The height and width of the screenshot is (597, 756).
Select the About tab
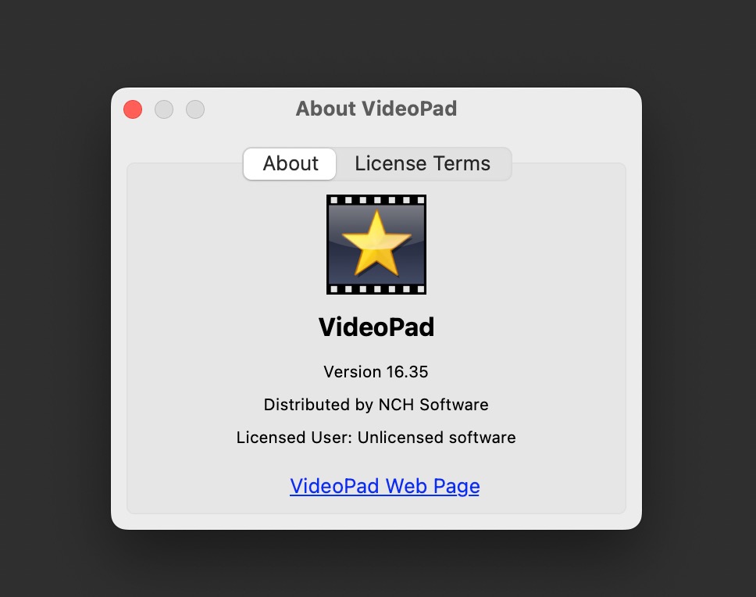[x=290, y=164]
